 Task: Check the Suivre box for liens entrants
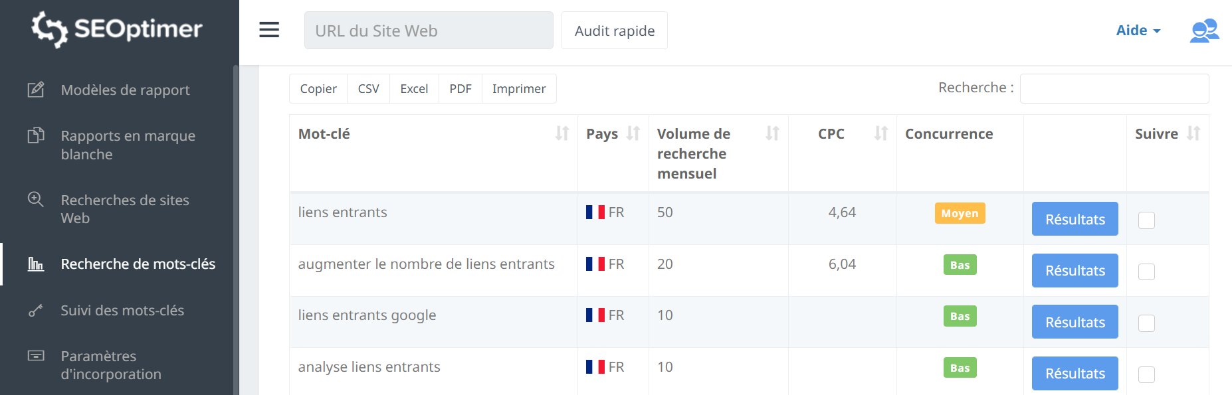click(1146, 220)
